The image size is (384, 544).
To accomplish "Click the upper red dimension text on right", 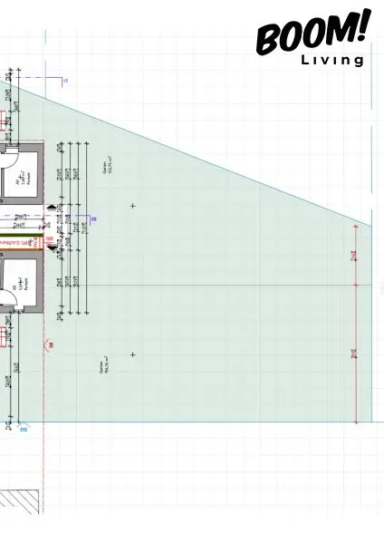I will (353, 256).
